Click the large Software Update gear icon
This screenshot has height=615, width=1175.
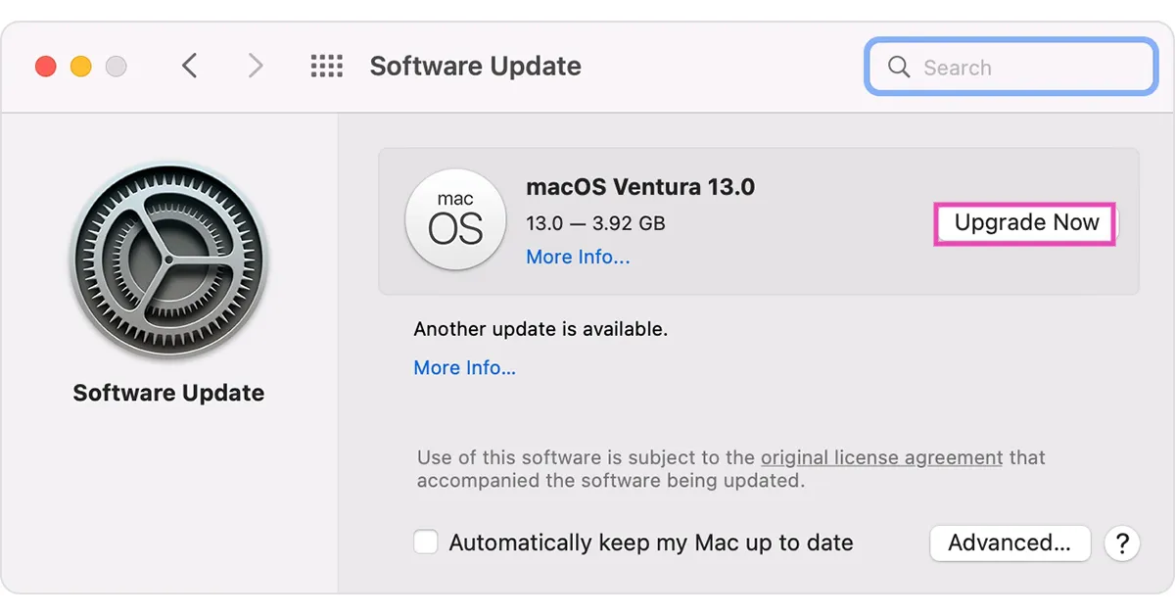coord(168,260)
